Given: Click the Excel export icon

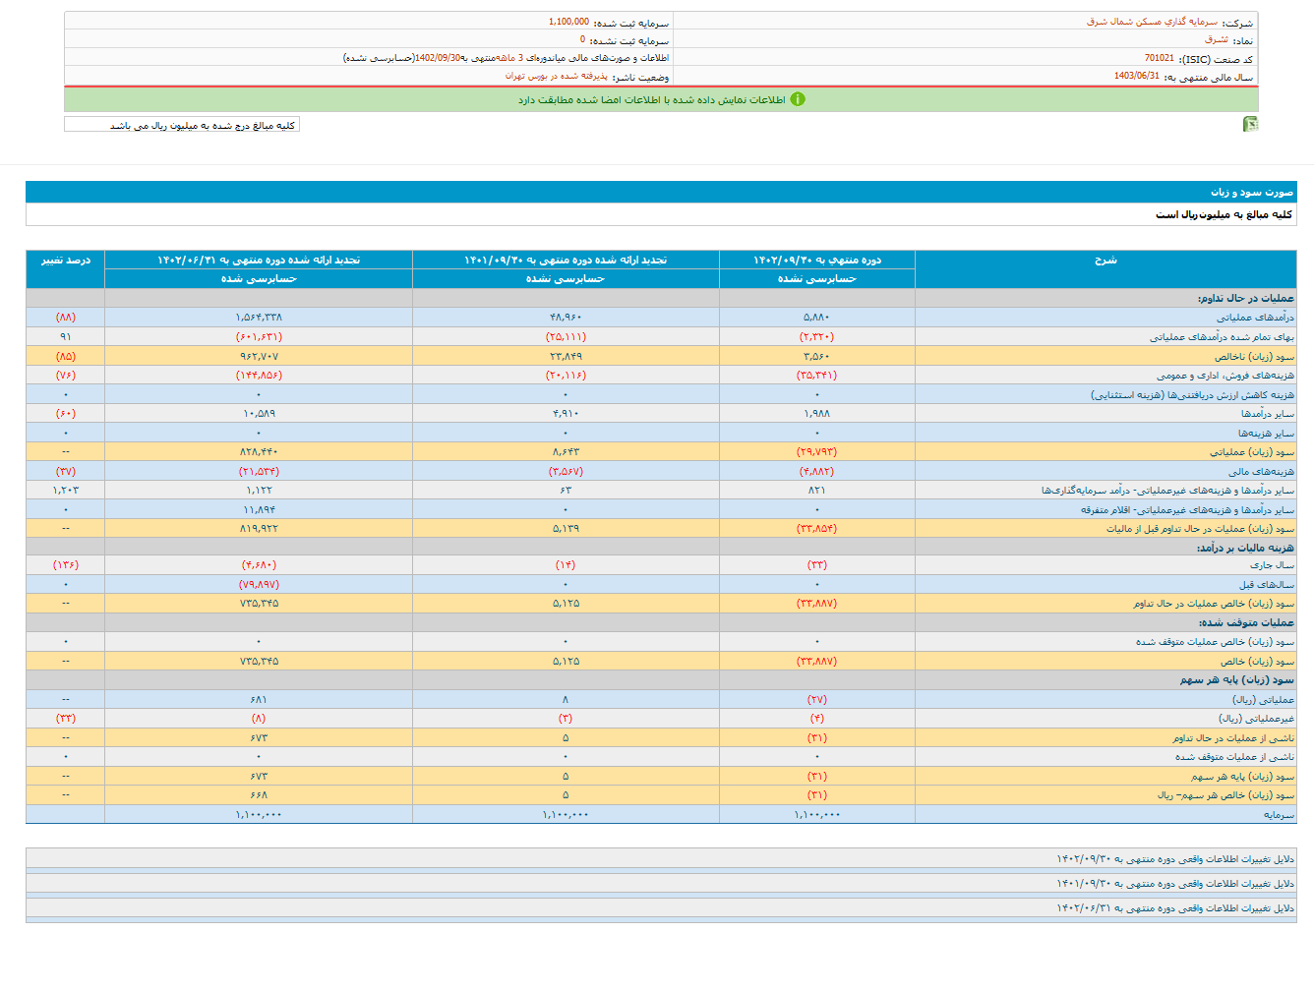Looking at the screenshot, I should (x=1250, y=124).
